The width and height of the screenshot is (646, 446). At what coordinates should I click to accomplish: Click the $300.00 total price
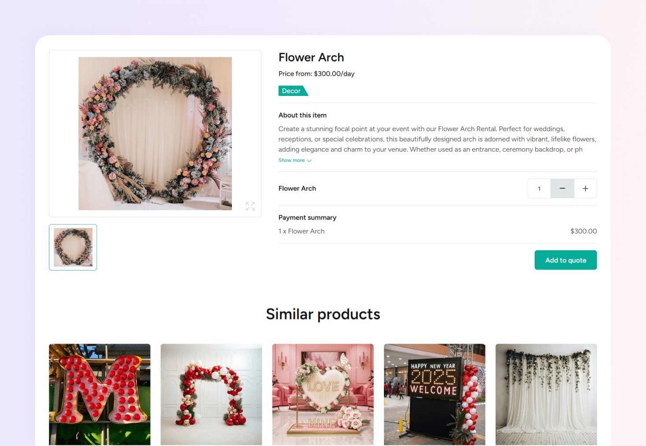[584, 231]
